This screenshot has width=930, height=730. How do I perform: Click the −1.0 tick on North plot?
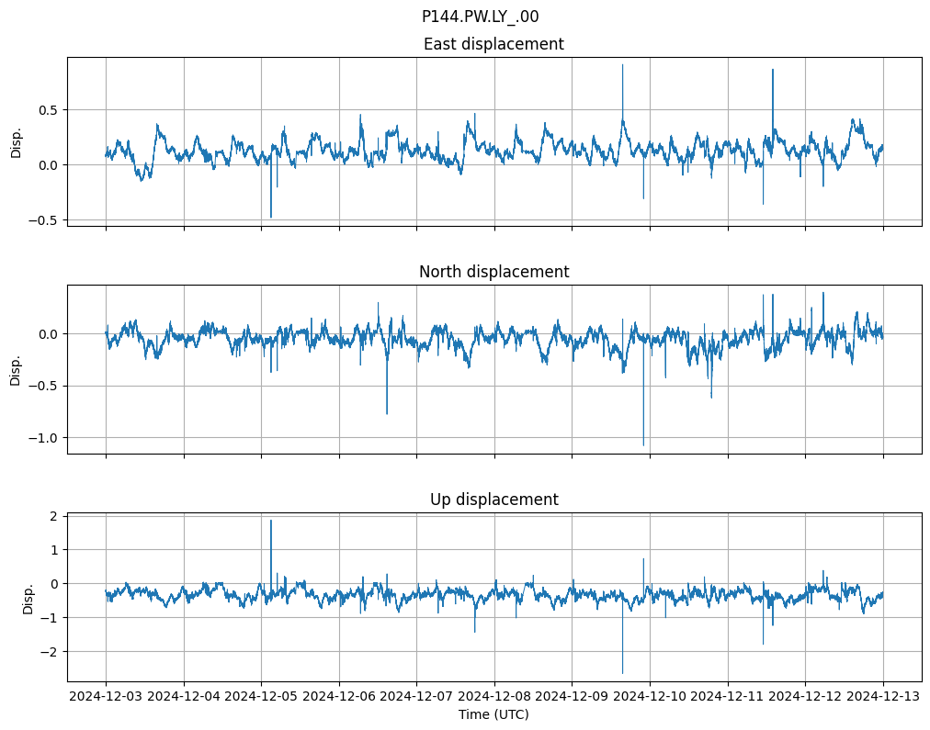[42, 437]
